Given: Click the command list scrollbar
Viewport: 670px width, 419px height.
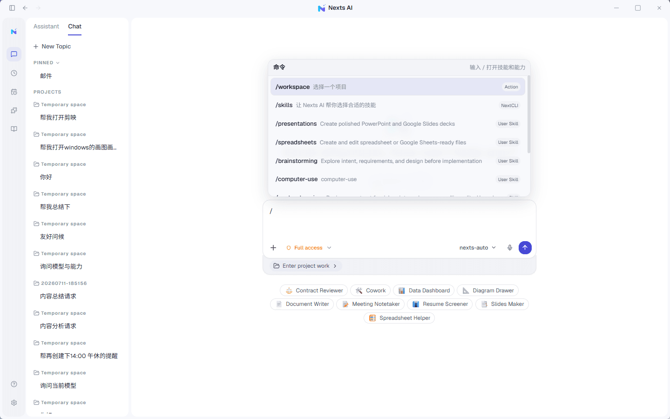Looking at the screenshot, I should coord(529,115).
